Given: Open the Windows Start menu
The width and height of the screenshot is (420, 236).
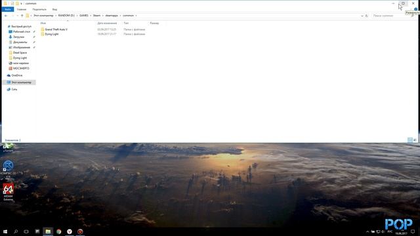Looking at the screenshot, I should click(5, 231).
